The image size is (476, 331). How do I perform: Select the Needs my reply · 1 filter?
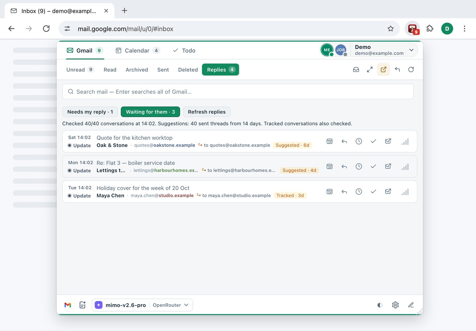pyautogui.click(x=90, y=112)
